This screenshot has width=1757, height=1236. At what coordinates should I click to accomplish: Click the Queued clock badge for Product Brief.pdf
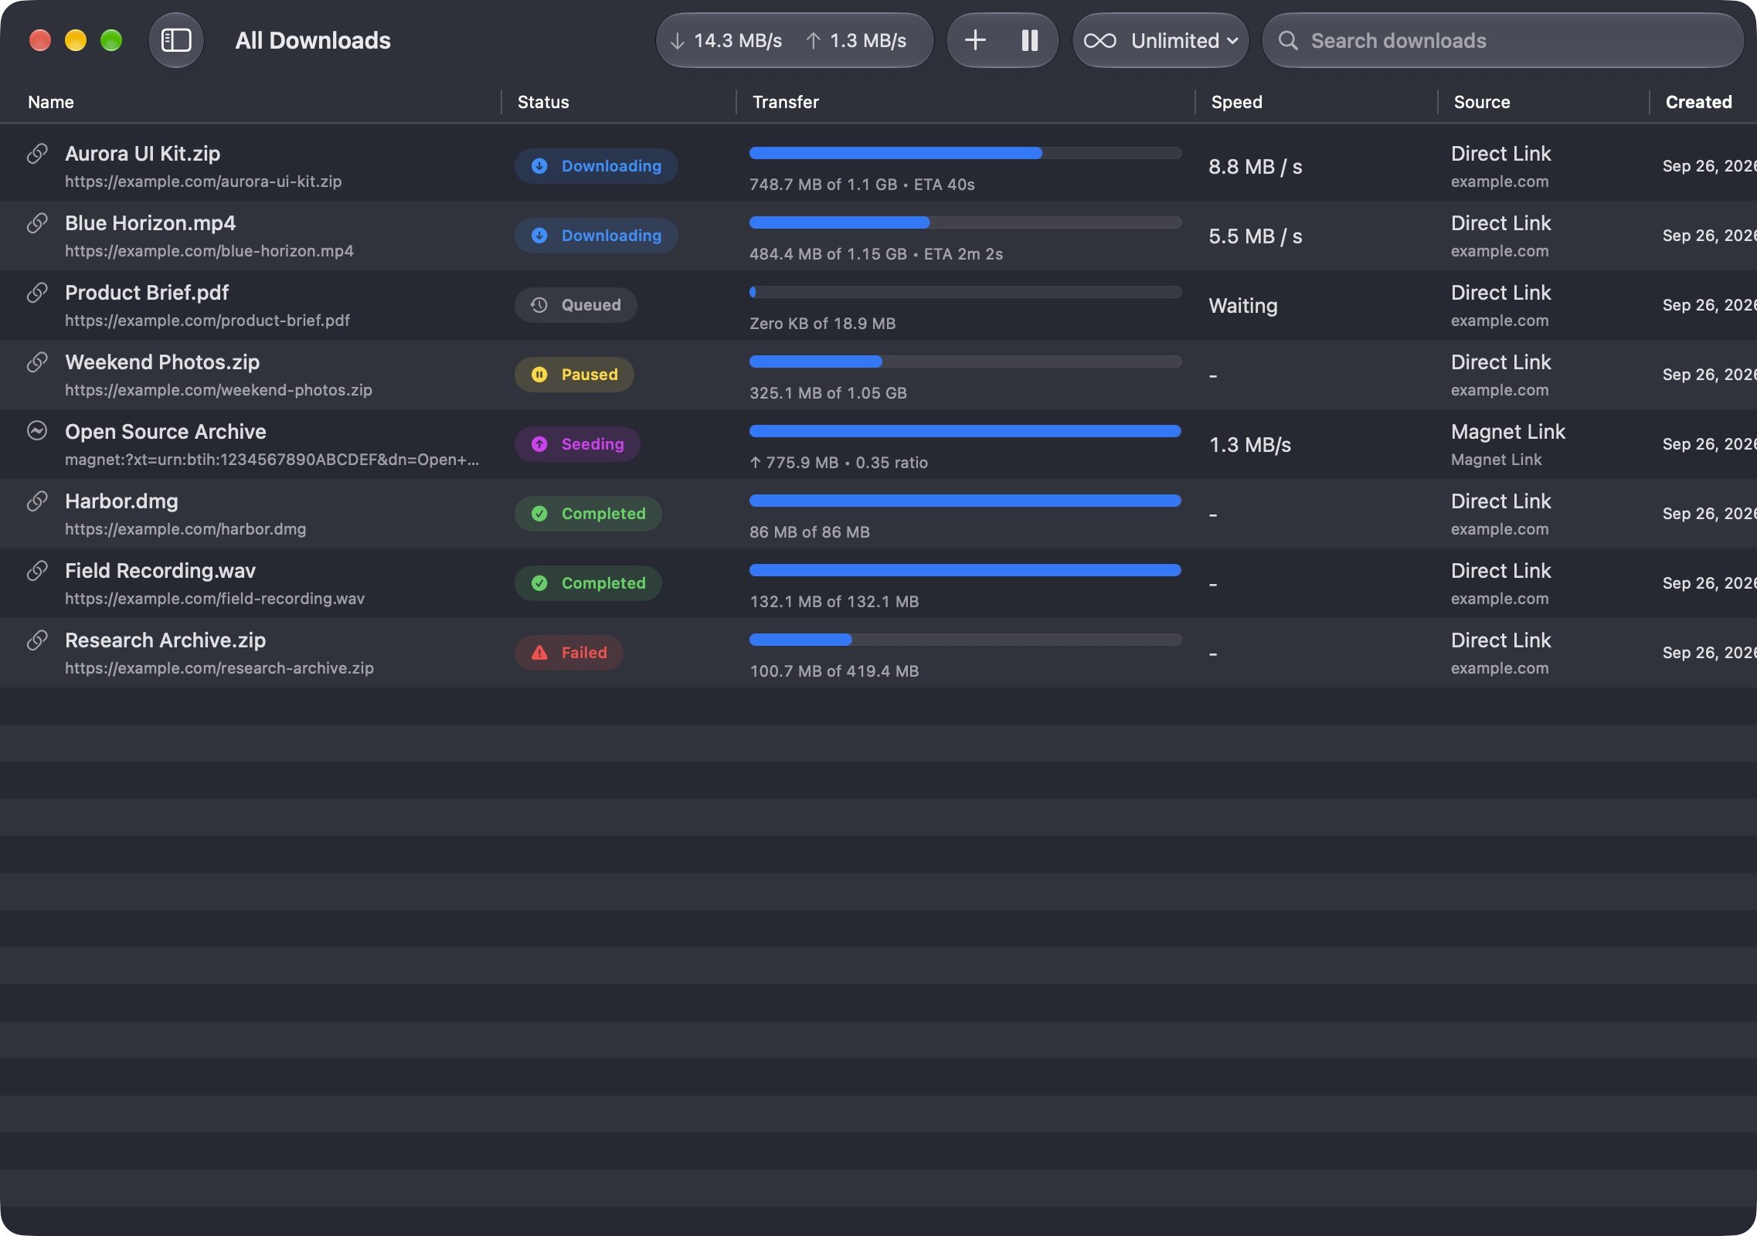coord(576,305)
